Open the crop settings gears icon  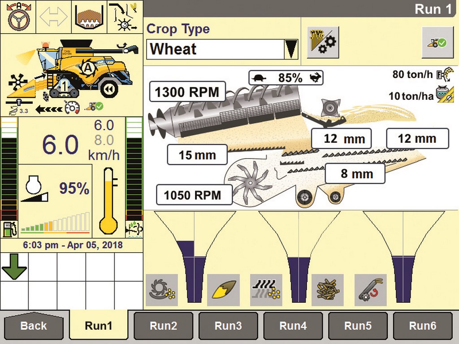pyautogui.click(x=323, y=42)
